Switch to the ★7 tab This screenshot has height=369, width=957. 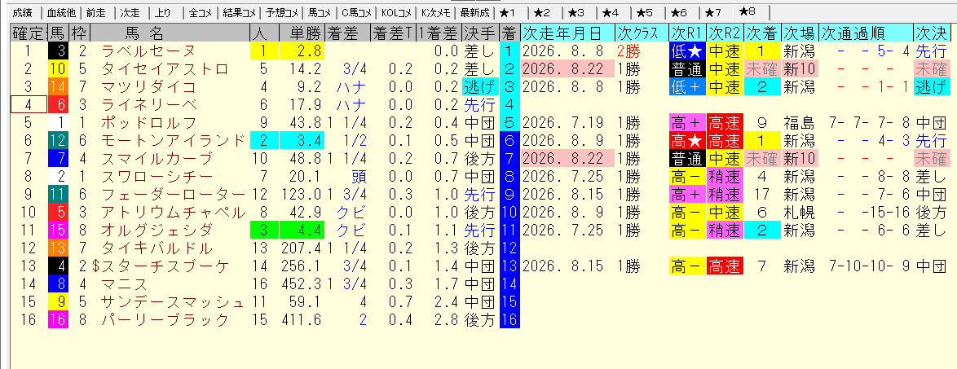712,12
